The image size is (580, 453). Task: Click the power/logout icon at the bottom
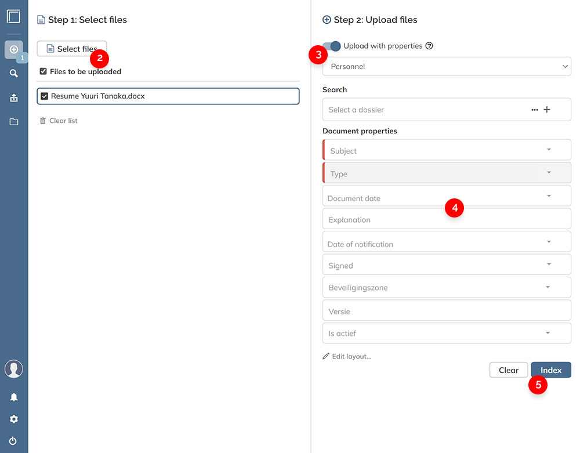click(13, 441)
